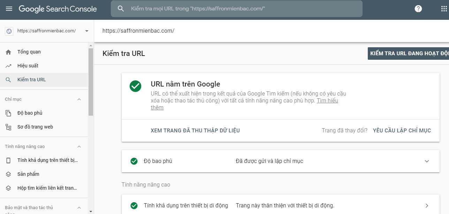Click YÊU CẦU LẬP CHỈ MỤC button
449x214 pixels.
(402, 131)
